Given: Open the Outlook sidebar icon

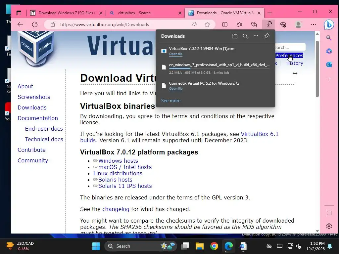Looking at the screenshot, I should 329,64.
